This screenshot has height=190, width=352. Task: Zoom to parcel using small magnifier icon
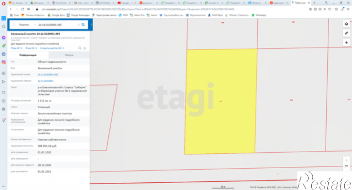pos(80,48)
